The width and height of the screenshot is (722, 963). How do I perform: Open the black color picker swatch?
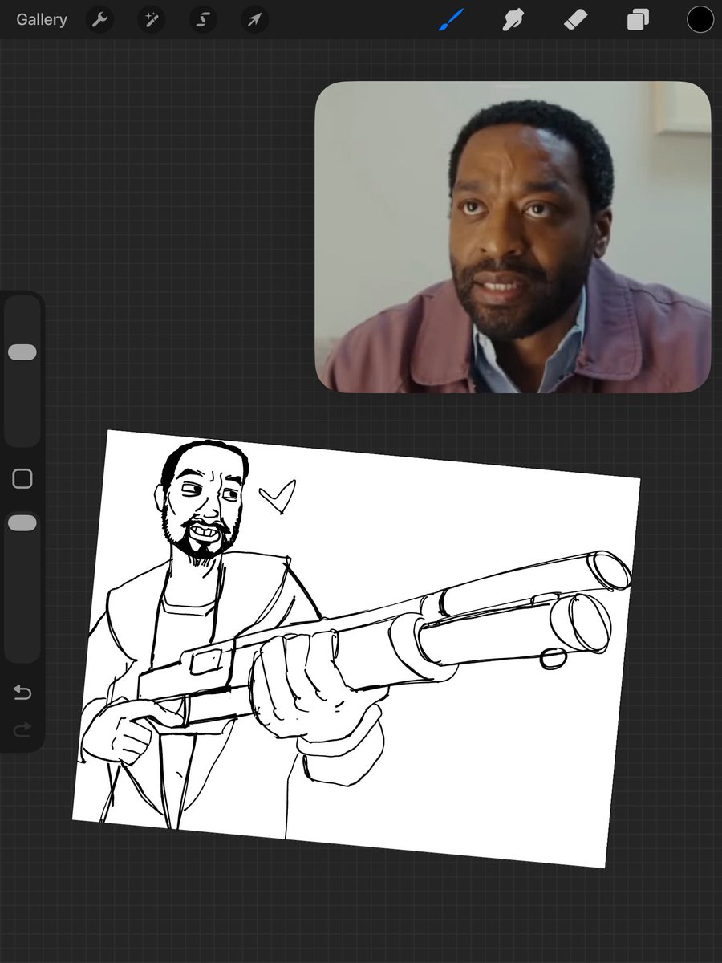pos(700,20)
